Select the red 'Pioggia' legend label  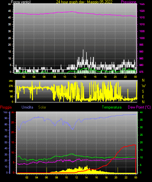pyautogui.click(x=6, y=107)
